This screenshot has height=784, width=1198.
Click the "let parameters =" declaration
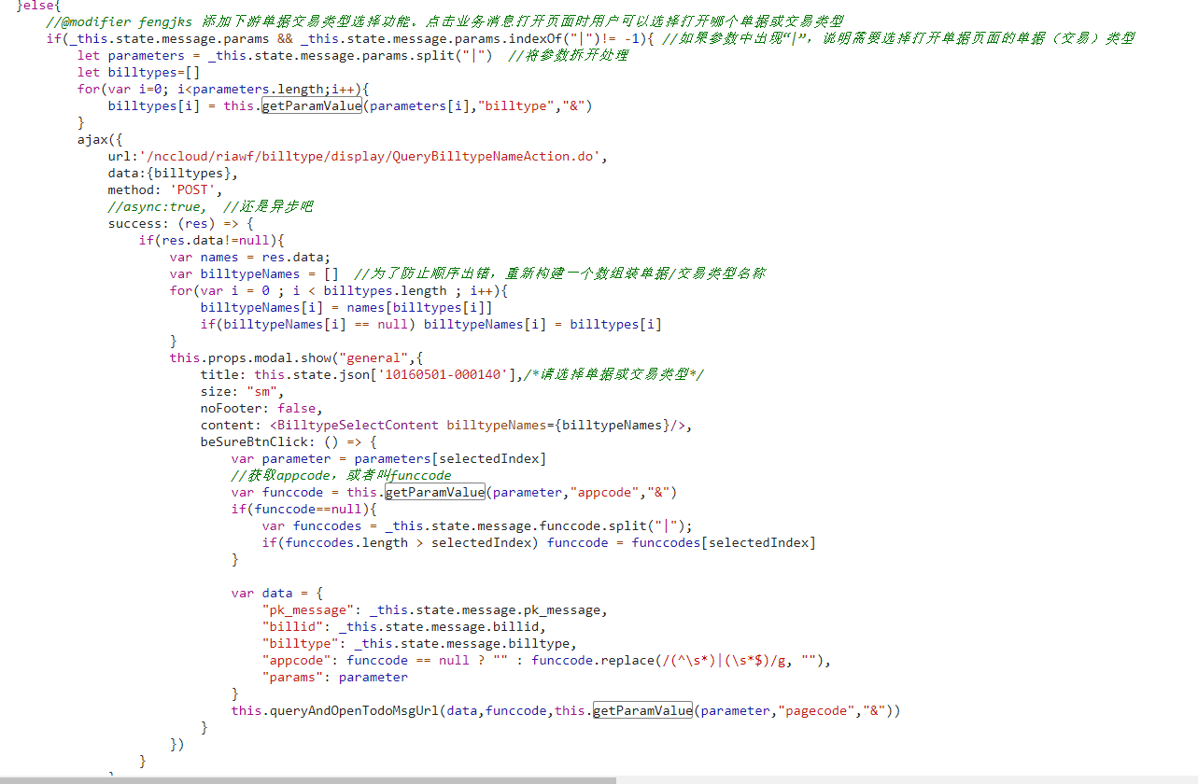286,55
